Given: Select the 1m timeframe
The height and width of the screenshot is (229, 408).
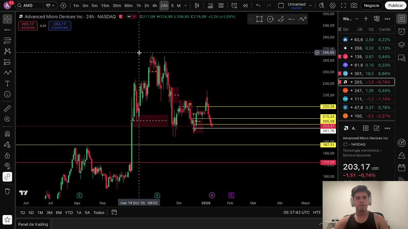Looking at the screenshot, I should 76,5.
